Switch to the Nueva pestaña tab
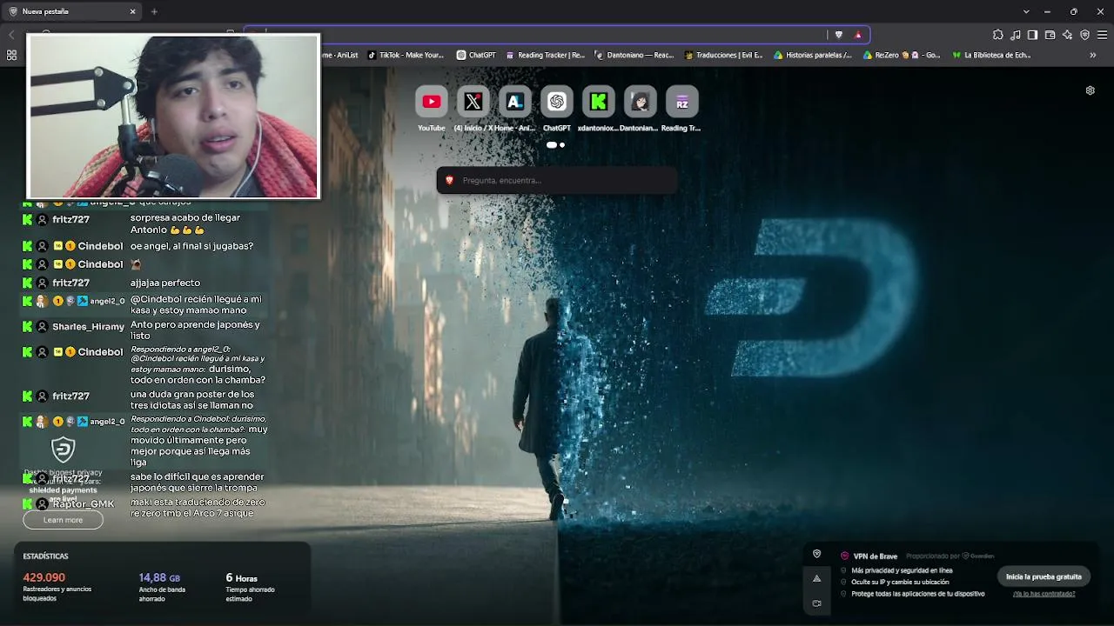This screenshot has width=1114, height=626. point(72,11)
